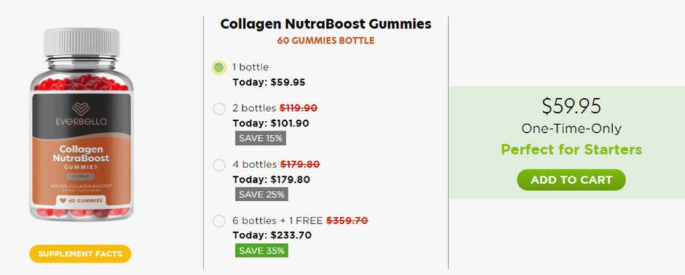Click the Perfect for Starters text
The width and height of the screenshot is (685, 275).
[x=571, y=149]
